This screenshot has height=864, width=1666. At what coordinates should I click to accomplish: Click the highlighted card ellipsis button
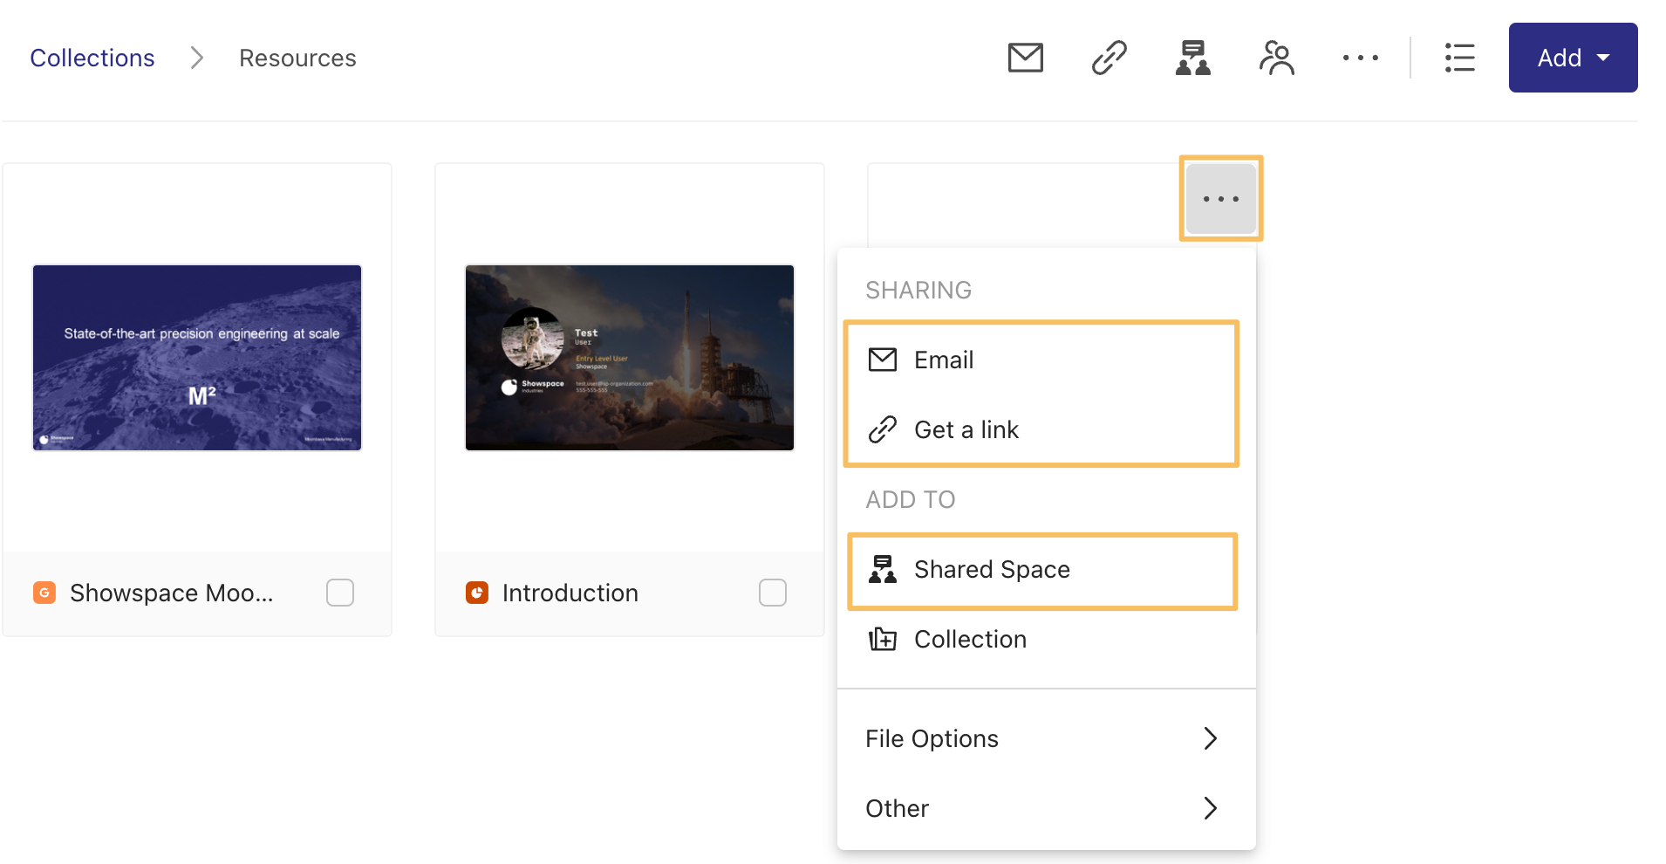[x=1220, y=199]
